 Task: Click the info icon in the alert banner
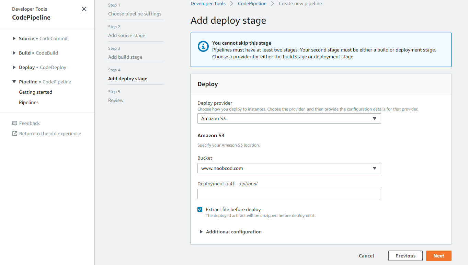pyautogui.click(x=203, y=46)
